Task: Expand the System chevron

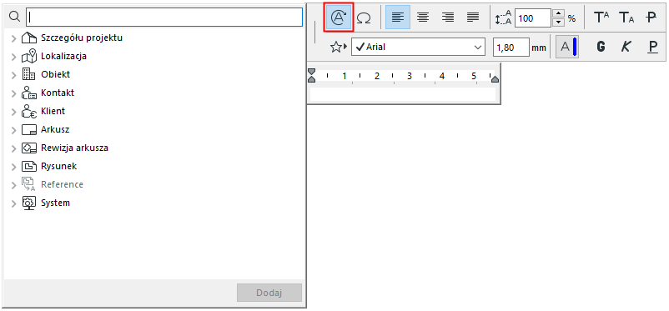Action: [13, 203]
